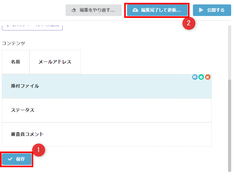Click the play triangle icon
The width and height of the screenshot is (234, 176).
pyautogui.click(x=201, y=10)
